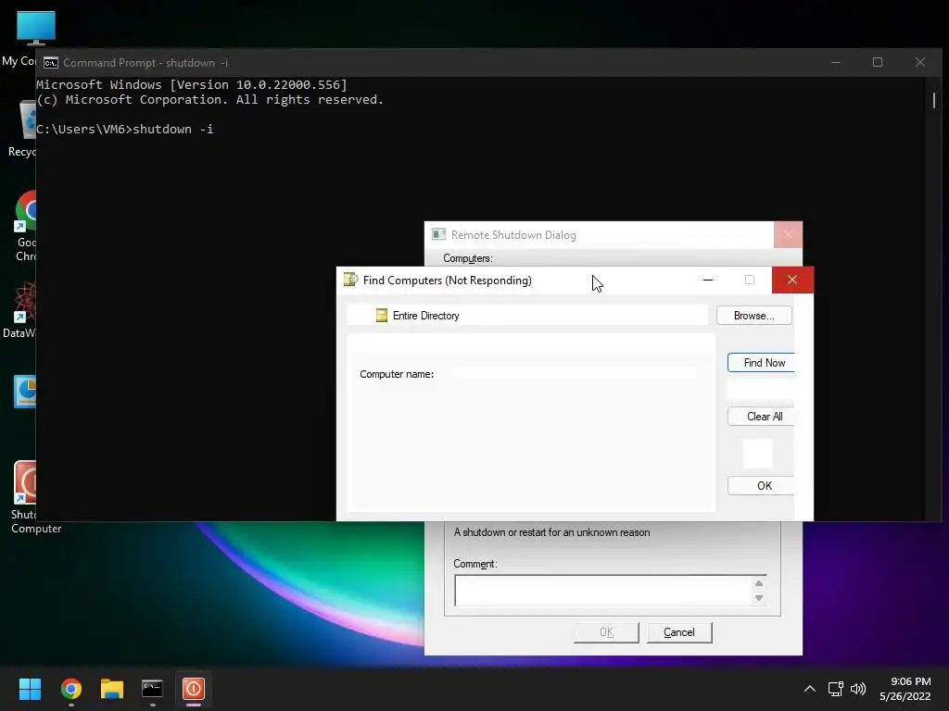The height and width of the screenshot is (711, 949).
Task: Show hidden system tray icons
Action: pyautogui.click(x=810, y=689)
